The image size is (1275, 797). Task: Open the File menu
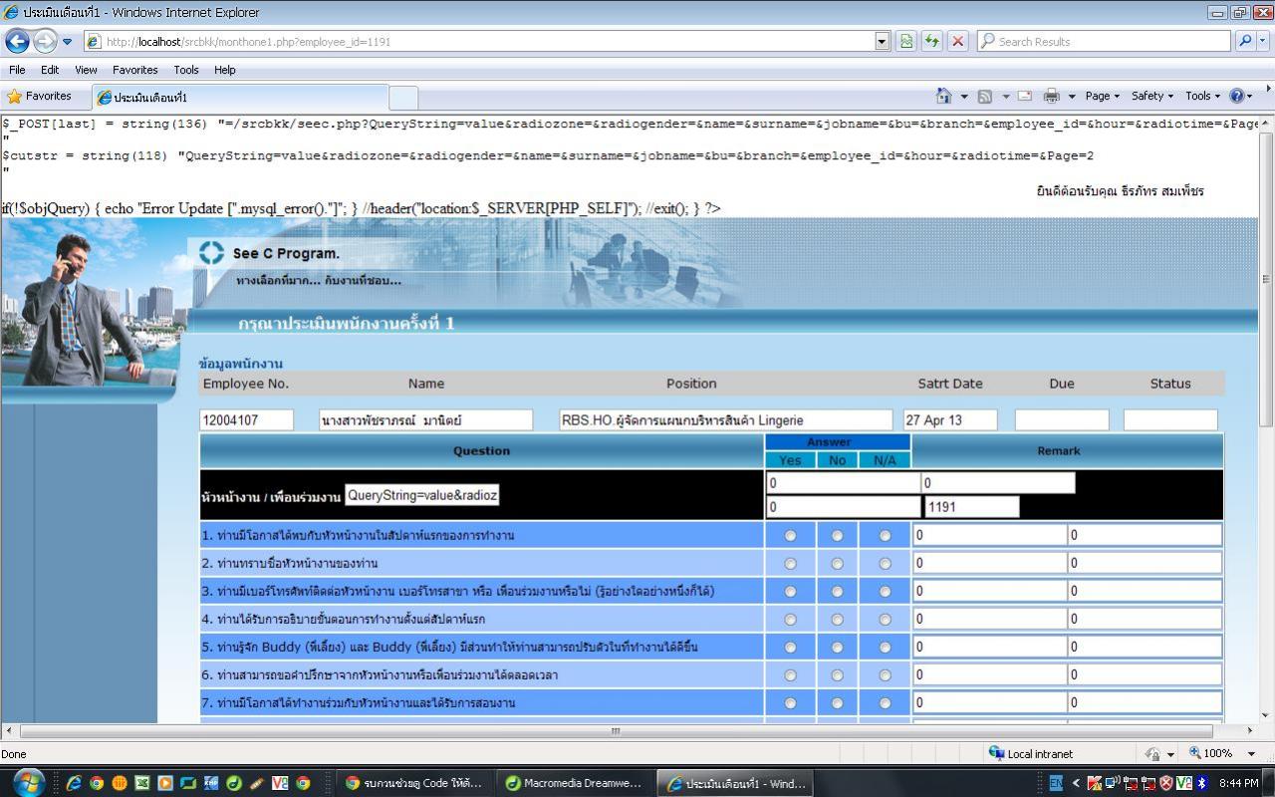17,70
